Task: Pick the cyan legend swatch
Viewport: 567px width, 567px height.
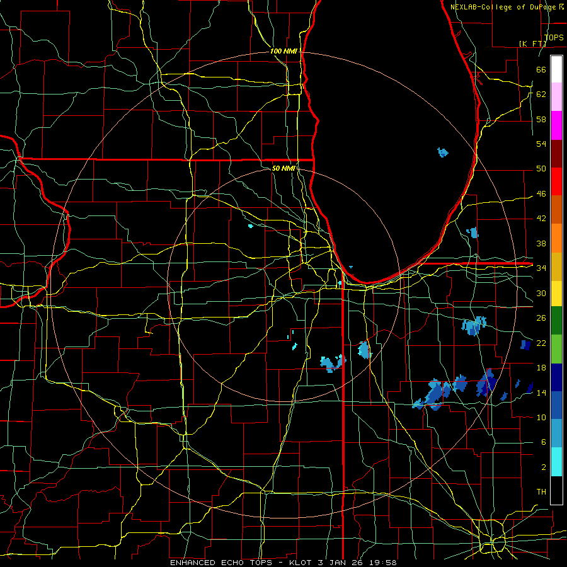Action: tap(556, 461)
